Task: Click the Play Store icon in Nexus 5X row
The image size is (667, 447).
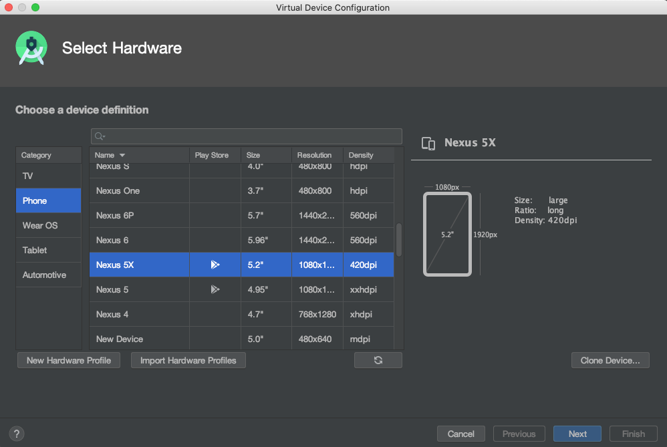Action: 215,265
